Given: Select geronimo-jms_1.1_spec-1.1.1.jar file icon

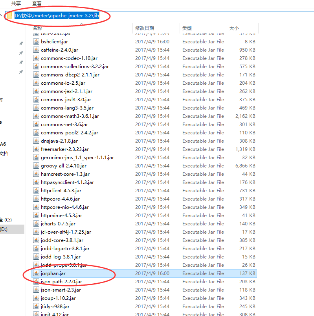Looking at the screenshot, I should (36, 157).
